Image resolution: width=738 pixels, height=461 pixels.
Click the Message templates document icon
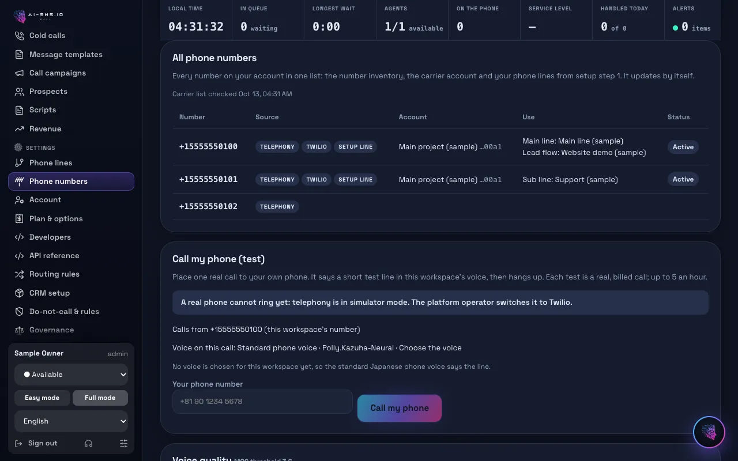coord(20,55)
